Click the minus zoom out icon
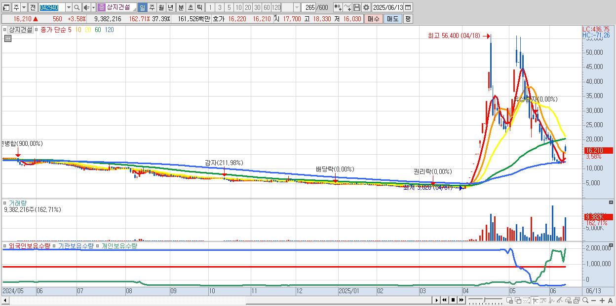This screenshot has width=616, height=306. [x=593, y=300]
